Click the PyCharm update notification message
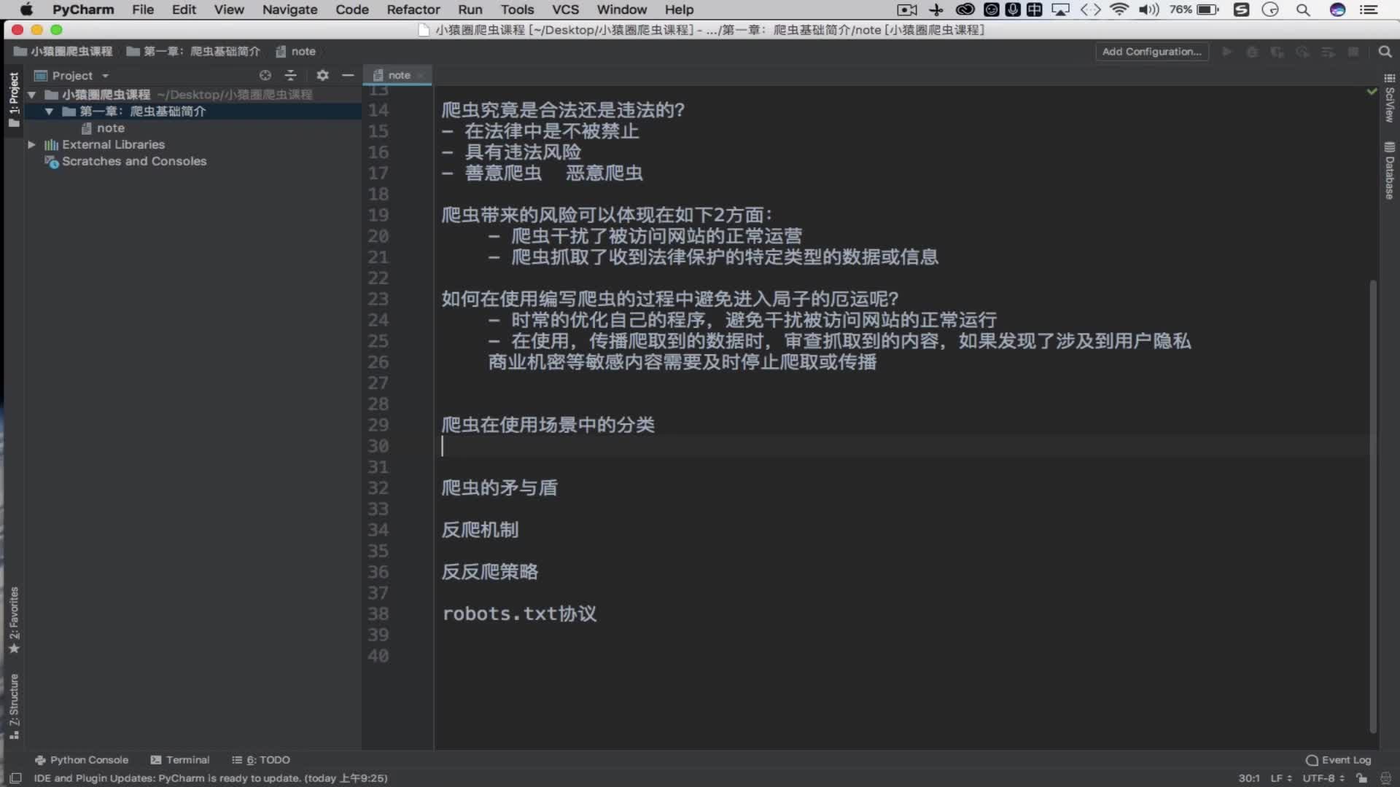 211,778
